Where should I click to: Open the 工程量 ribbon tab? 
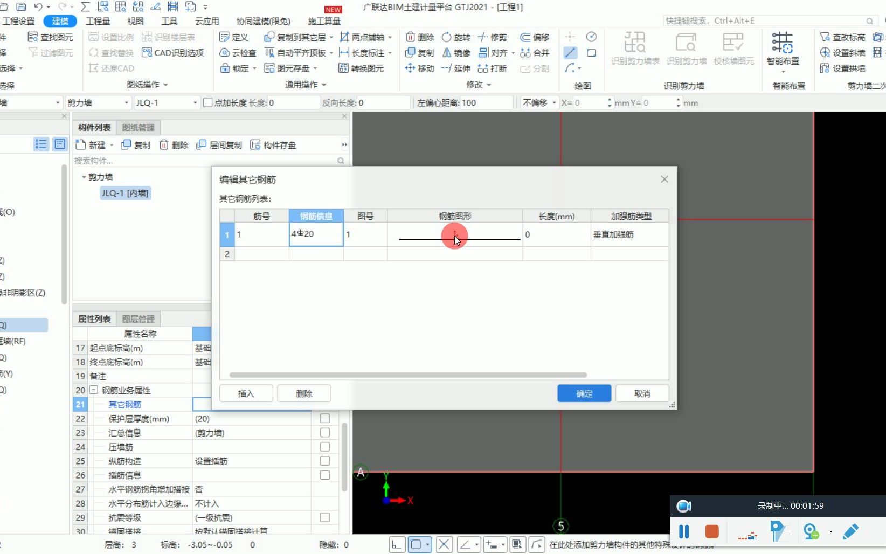(x=98, y=21)
